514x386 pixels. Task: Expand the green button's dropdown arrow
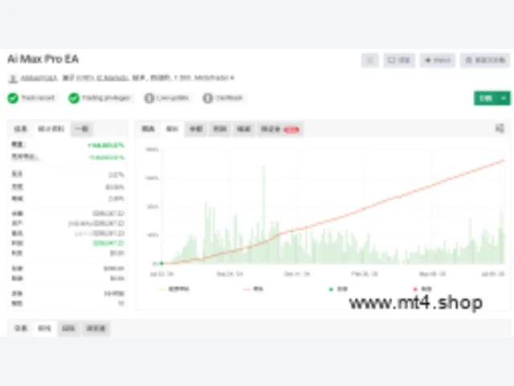click(x=504, y=98)
